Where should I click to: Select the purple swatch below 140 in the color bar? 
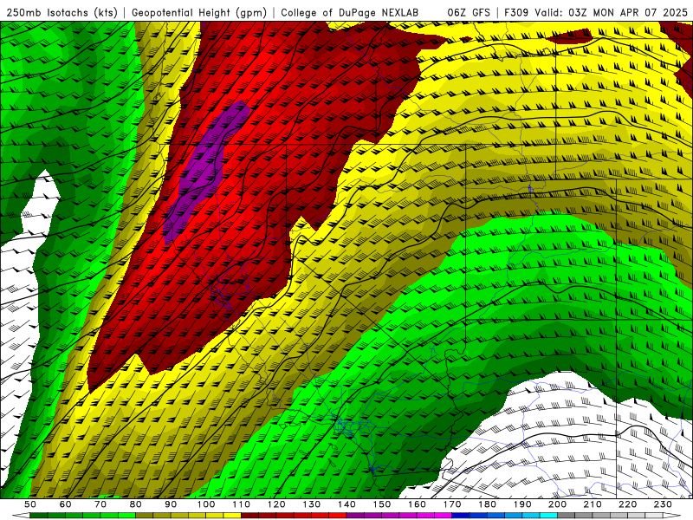355,516
